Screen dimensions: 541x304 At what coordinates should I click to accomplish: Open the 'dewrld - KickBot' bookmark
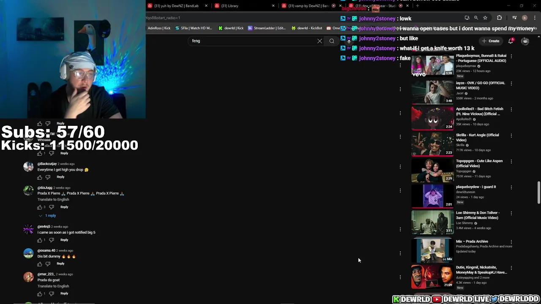point(307,28)
